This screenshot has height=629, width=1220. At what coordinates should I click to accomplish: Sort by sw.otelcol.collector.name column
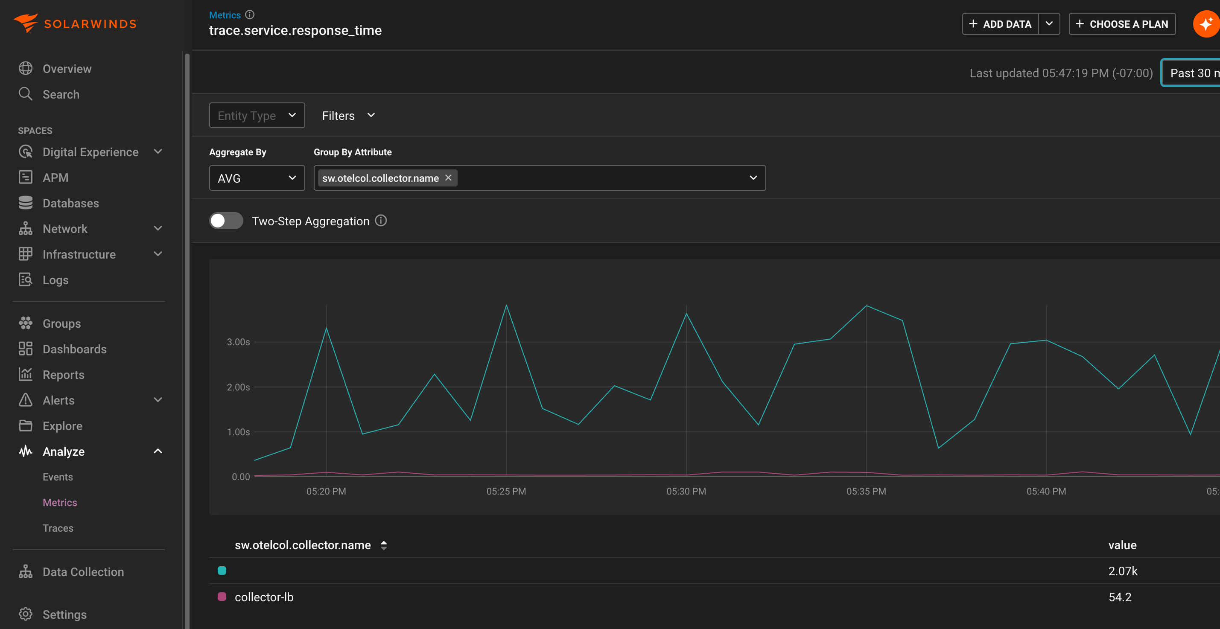pyautogui.click(x=384, y=545)
